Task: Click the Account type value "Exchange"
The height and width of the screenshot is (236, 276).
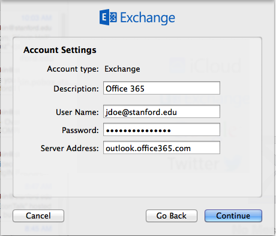Action: click(122, 69)
